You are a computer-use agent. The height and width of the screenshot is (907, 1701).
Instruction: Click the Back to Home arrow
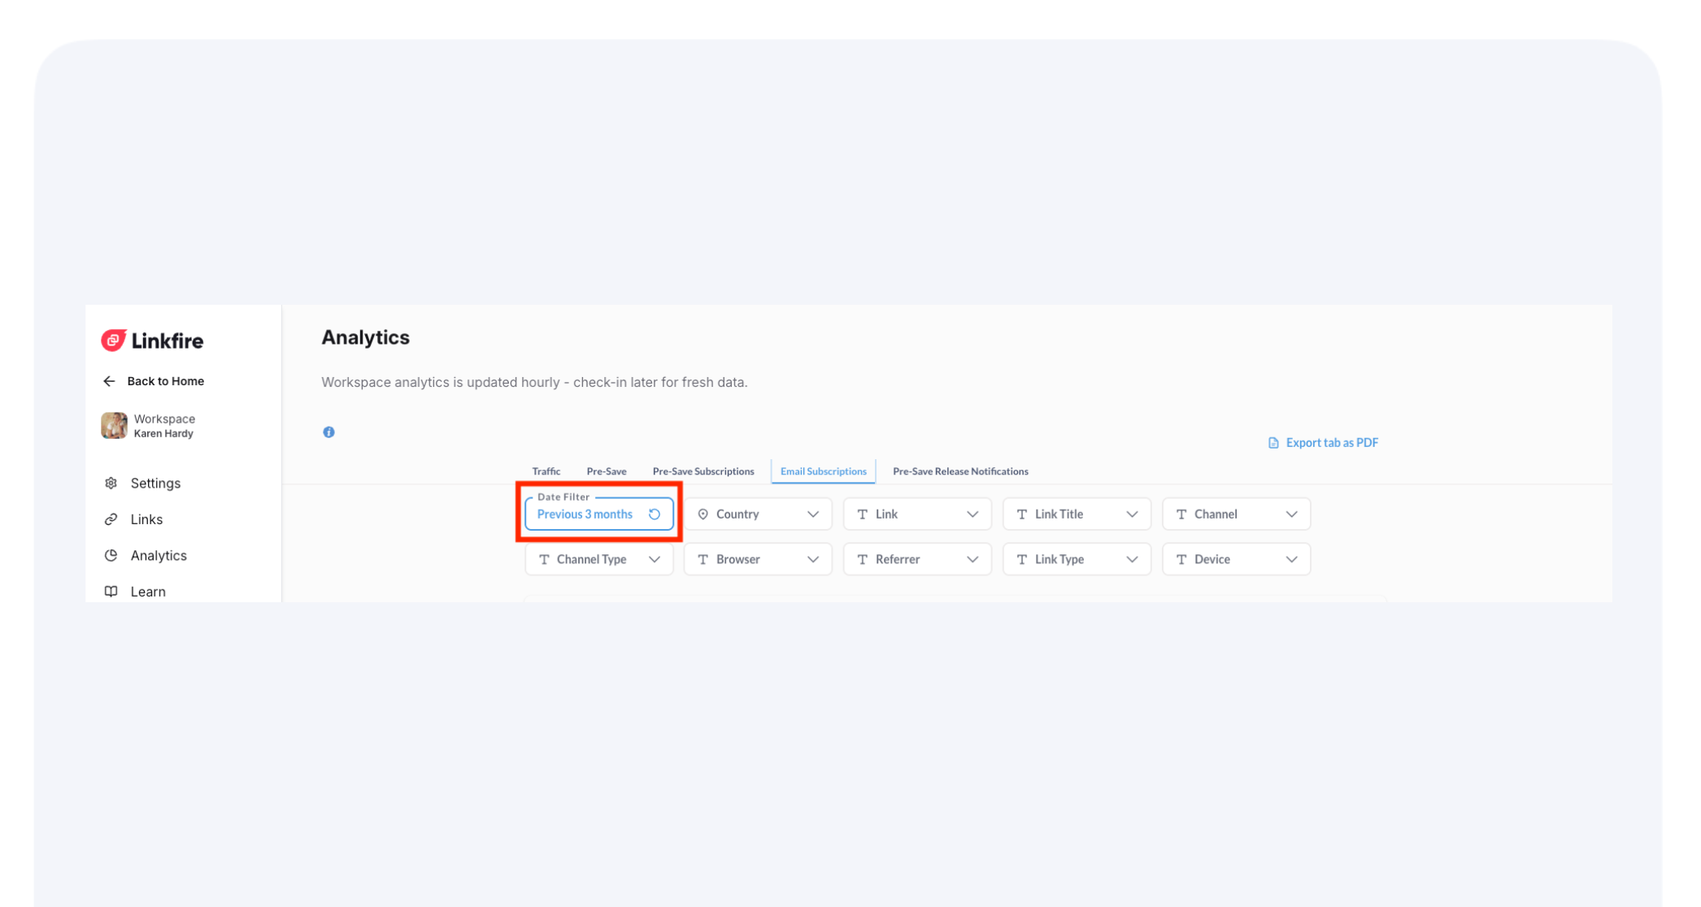(109, 381)
